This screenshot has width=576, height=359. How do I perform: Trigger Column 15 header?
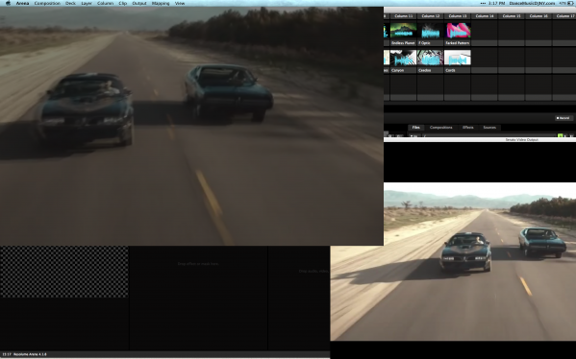click(512, 16)
